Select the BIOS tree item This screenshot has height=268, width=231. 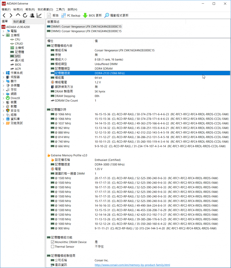tap(18, 65)
